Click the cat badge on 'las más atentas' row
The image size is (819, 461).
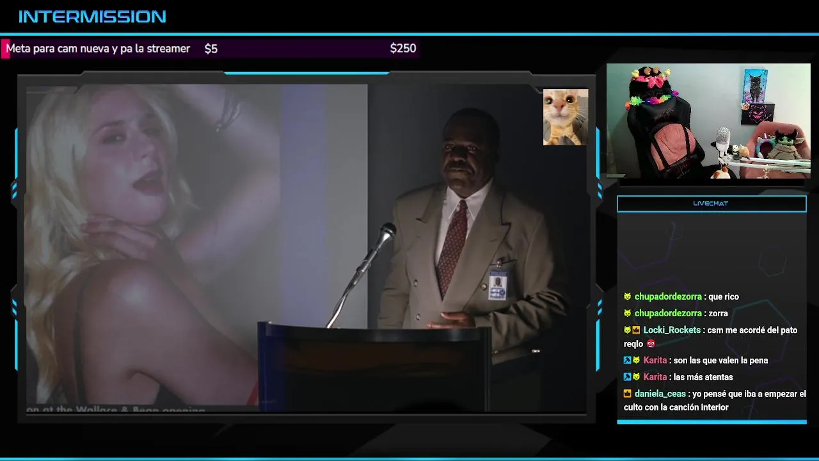coord(636,377)
